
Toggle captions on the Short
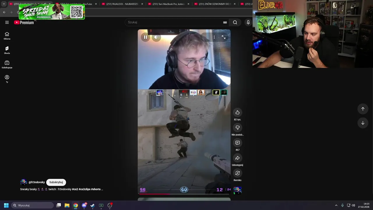(205, 37)
